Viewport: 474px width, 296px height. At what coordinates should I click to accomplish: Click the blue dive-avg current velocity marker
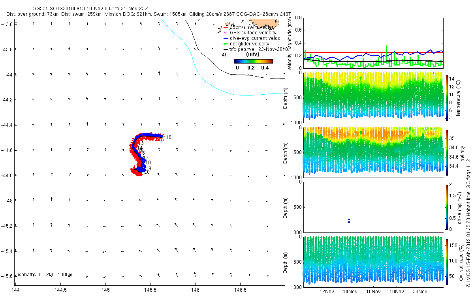pos(225,38)
